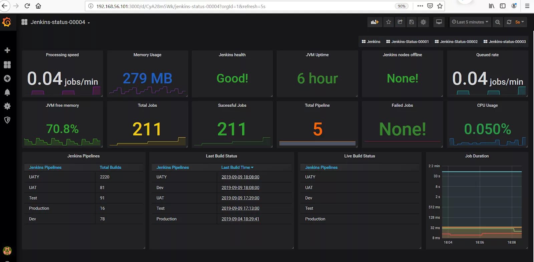This screenshot has height=262, width=534.
Task: Open the 5s refresh interval dropdown
Action: 520,22
